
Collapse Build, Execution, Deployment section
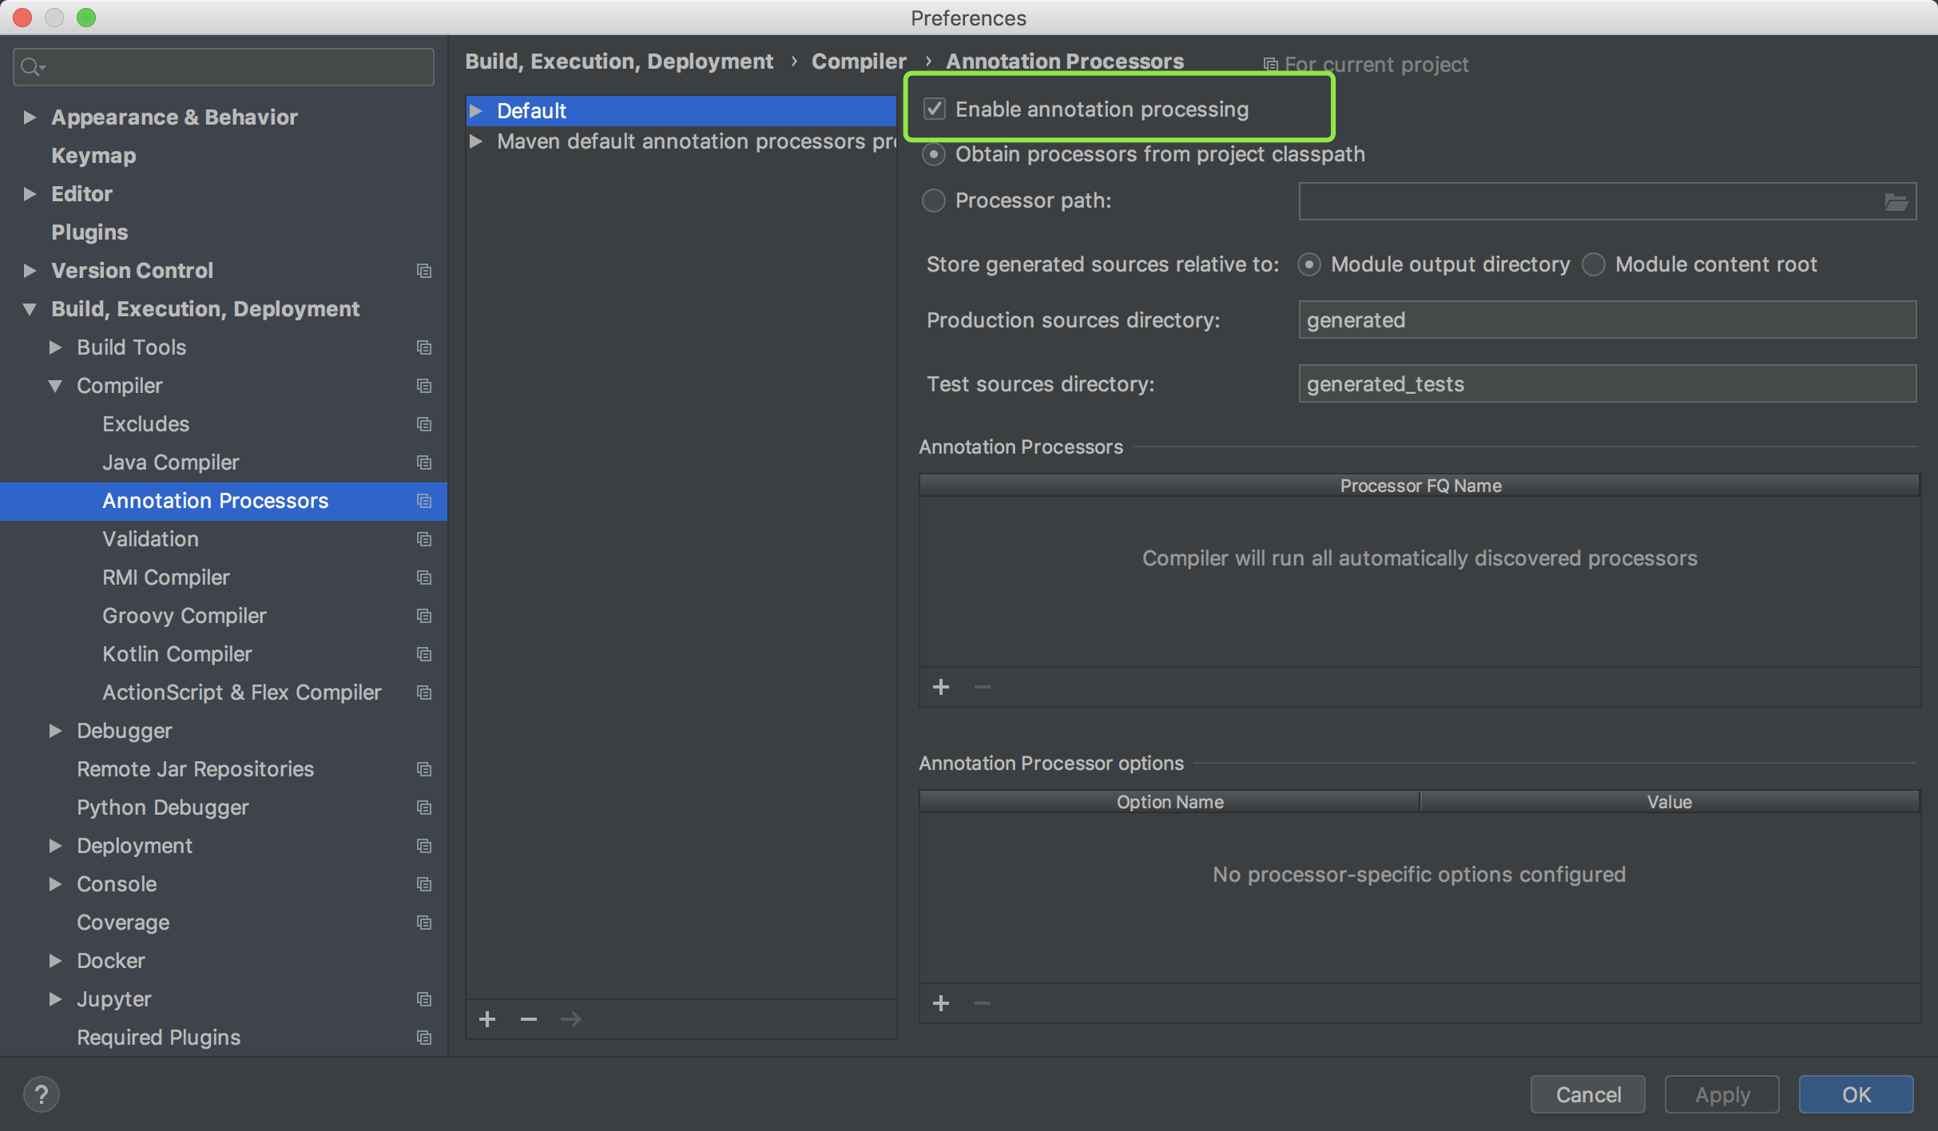coord(29,309)
